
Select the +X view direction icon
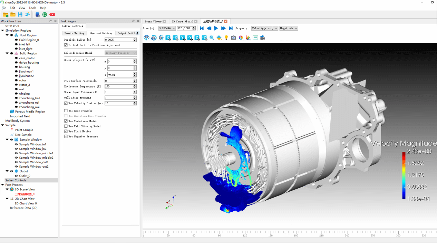pyautogui.click(x=168, y=38)
